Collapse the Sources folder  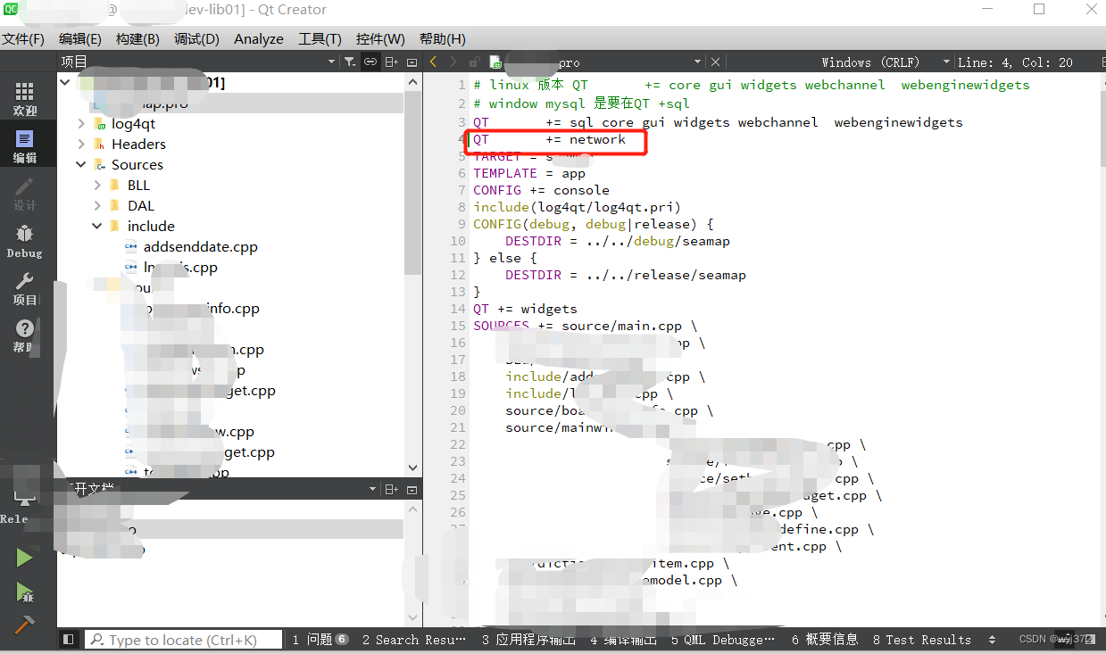pos(79,164)
